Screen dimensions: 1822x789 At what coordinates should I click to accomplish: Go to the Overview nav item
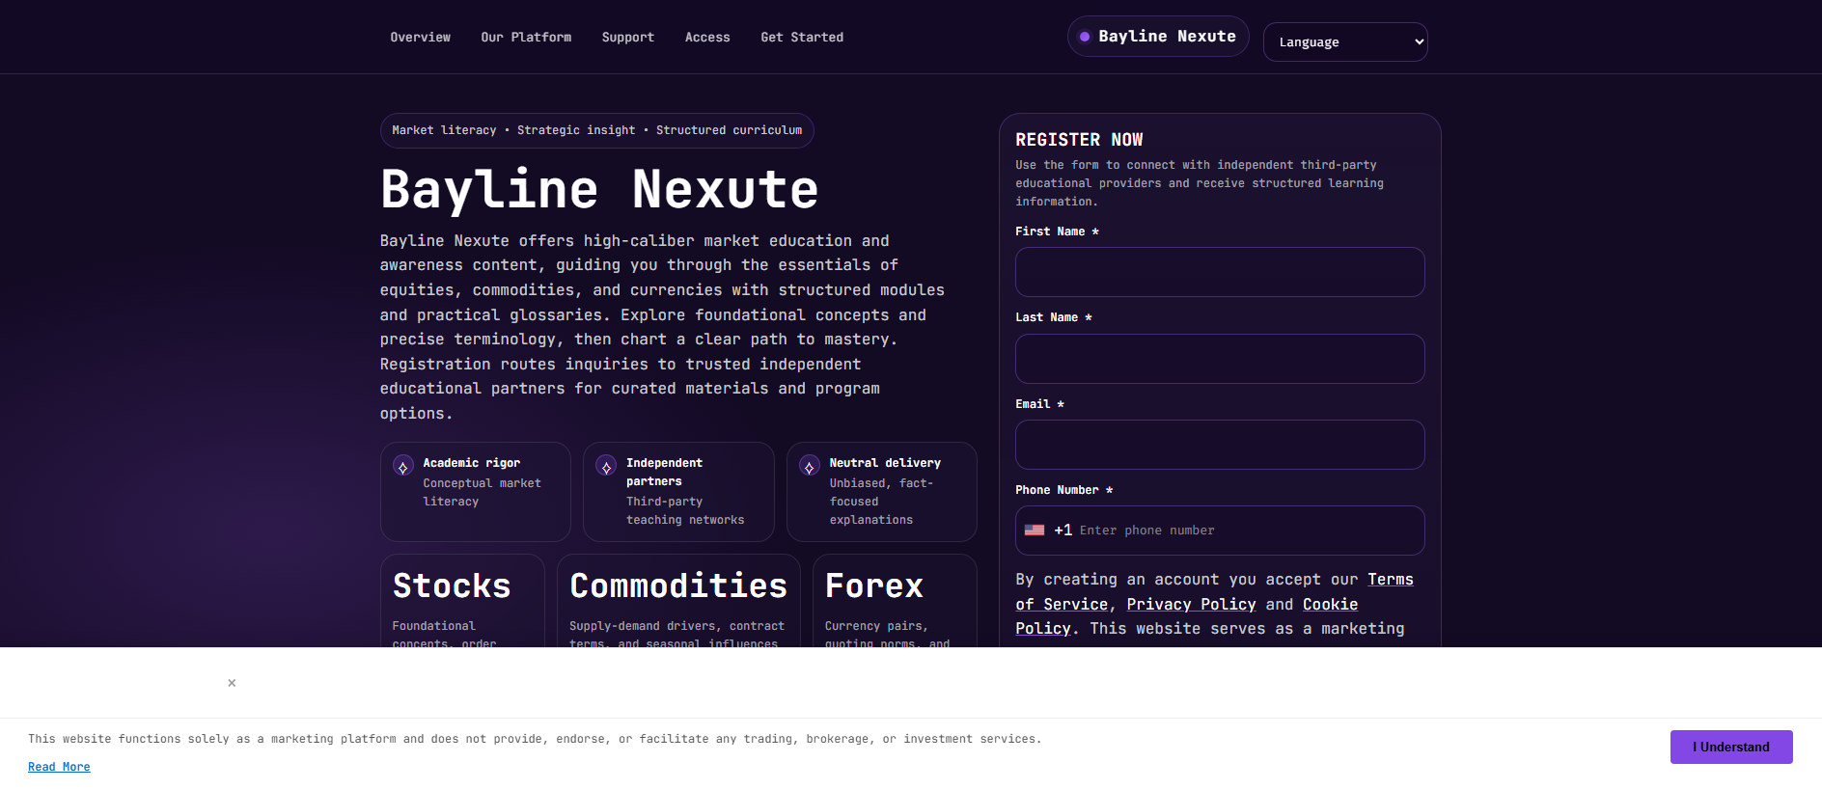pyautogui.click(x=421, y=38)
